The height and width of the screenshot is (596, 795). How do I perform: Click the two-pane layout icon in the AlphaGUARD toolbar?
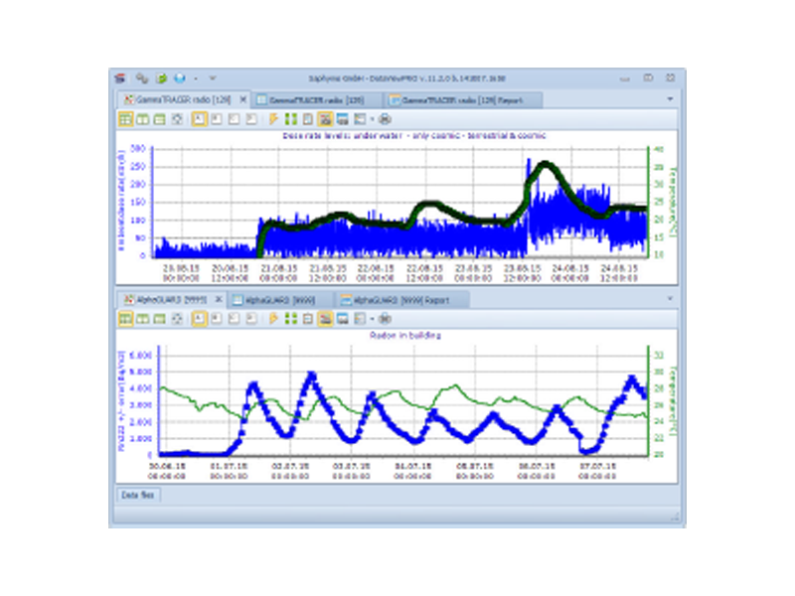coord(142,320)
